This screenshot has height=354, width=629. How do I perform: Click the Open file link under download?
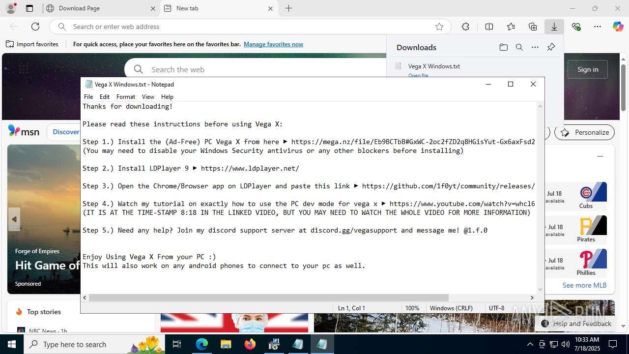pyautogui.click(x=418, y=75)
